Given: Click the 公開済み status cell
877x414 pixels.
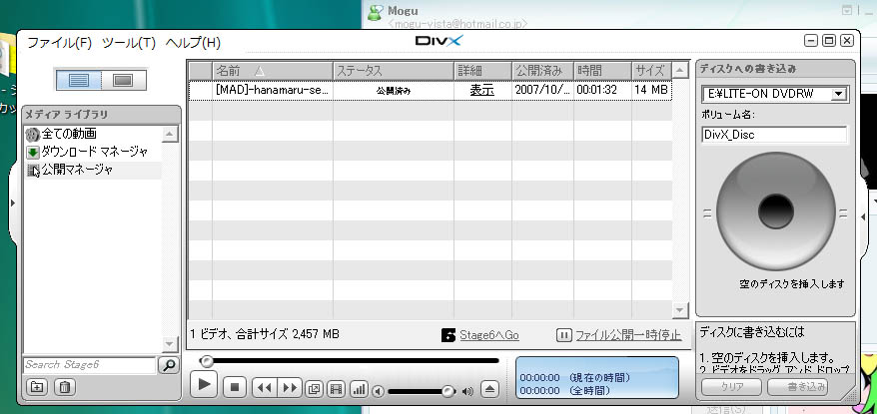Looking at the screenshot, I should (x=394, y=91).
